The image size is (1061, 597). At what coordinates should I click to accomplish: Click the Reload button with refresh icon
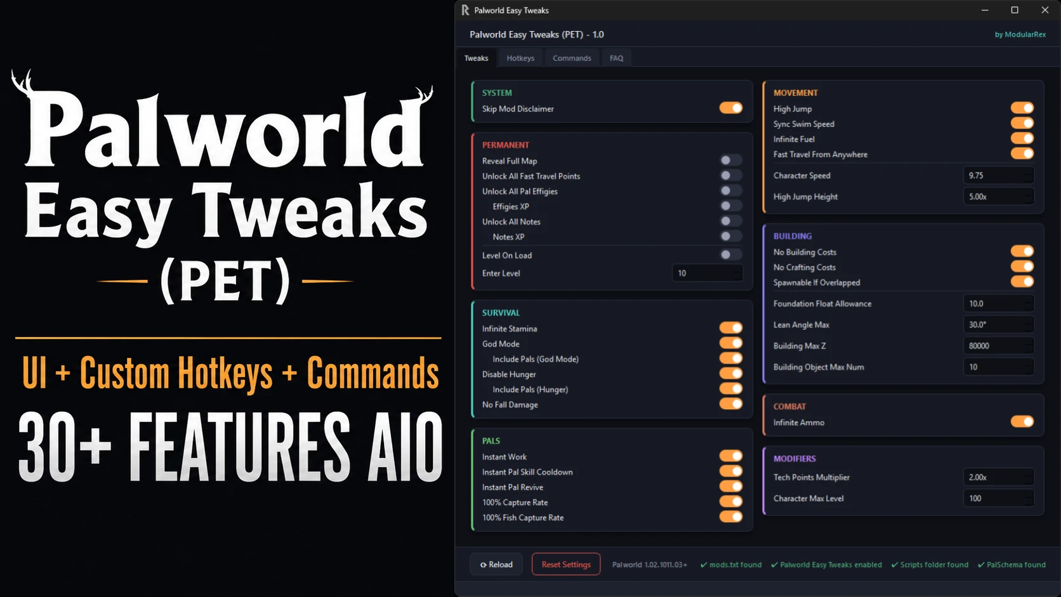(496, 564)
